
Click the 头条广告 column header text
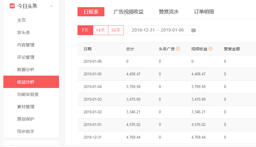pos(167,49)
